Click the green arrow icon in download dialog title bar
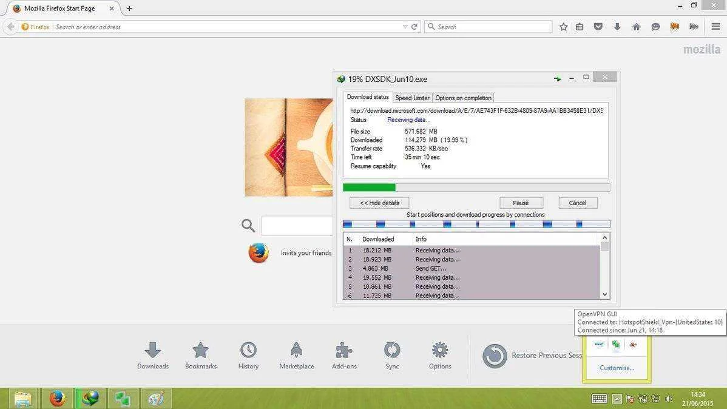Screen dimensions: 727x409 (x=557, y=78)
